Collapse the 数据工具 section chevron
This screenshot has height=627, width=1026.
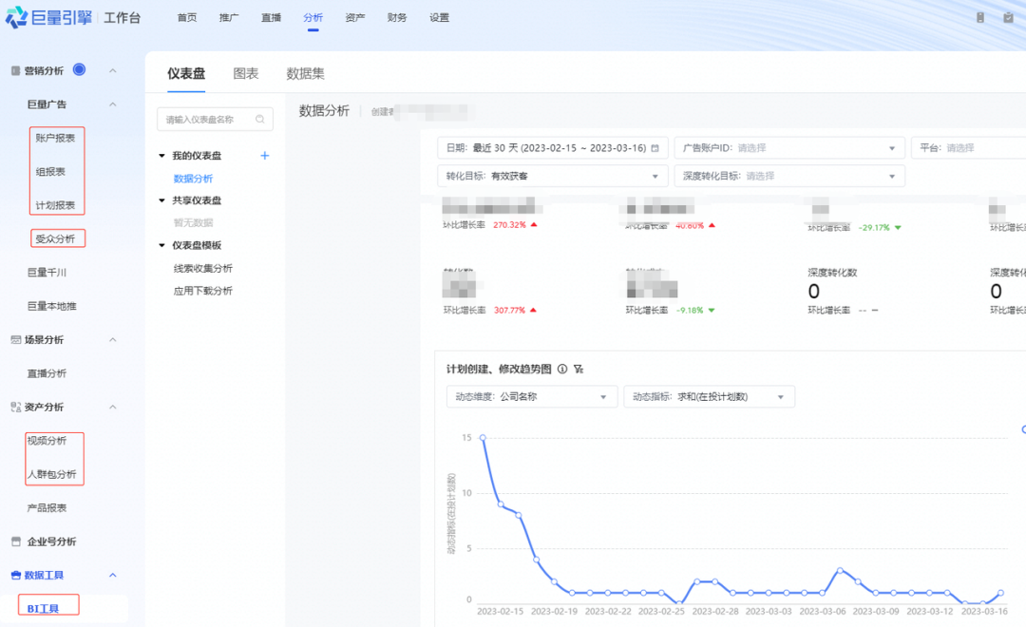[112, 576]
